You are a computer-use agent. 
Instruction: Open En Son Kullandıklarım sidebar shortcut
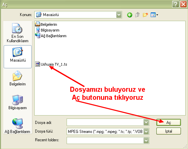pos(17,33)
